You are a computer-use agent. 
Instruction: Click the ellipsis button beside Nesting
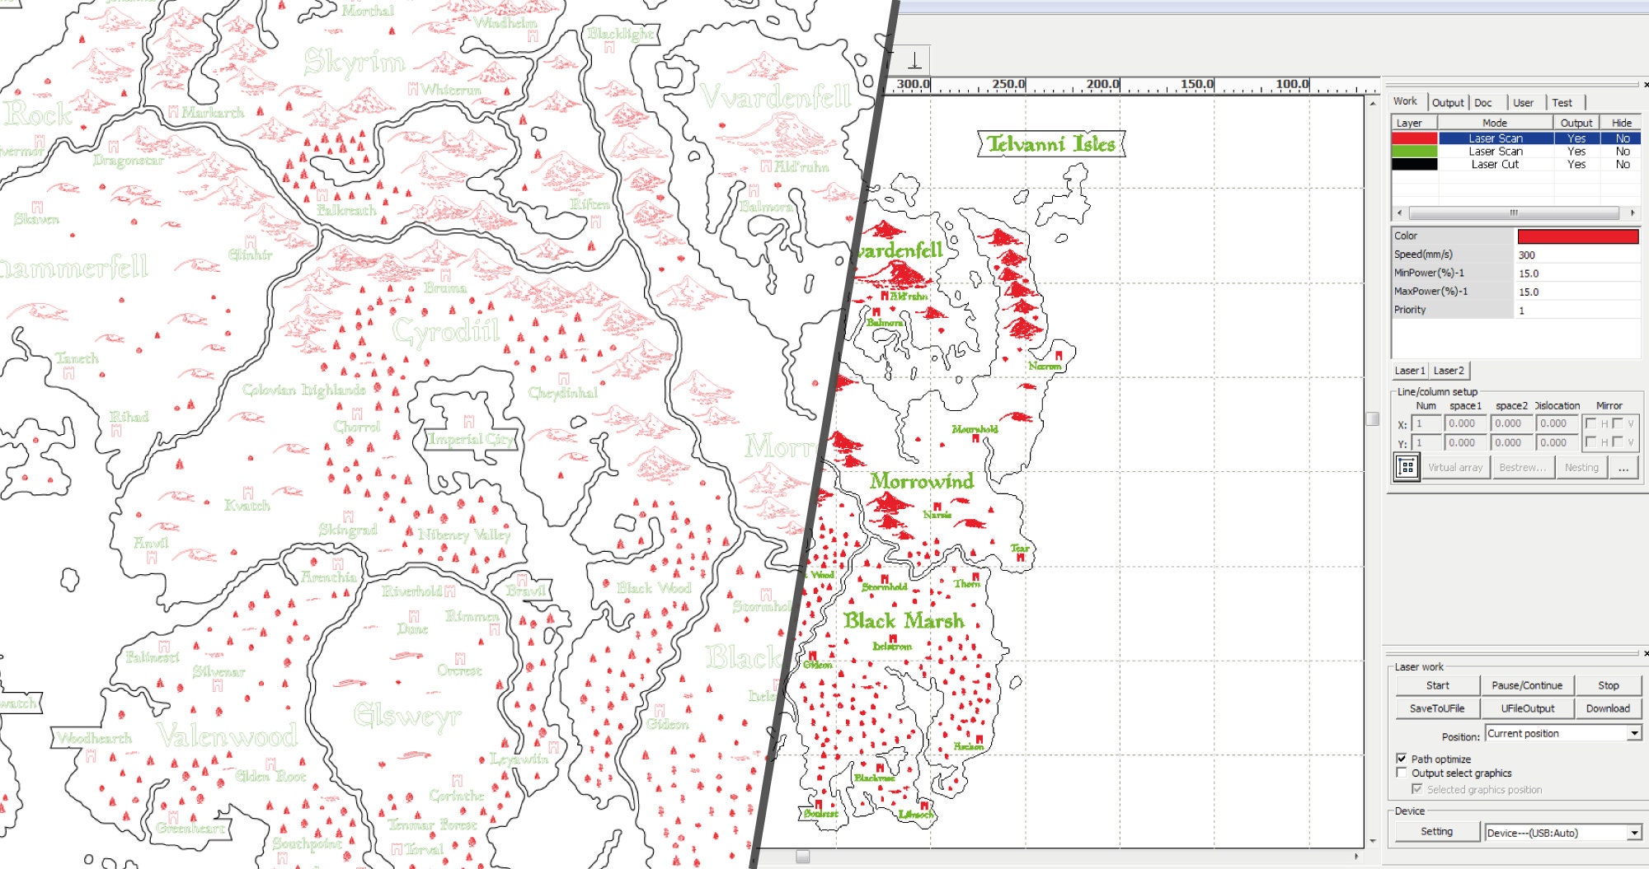click(1623, 467)
